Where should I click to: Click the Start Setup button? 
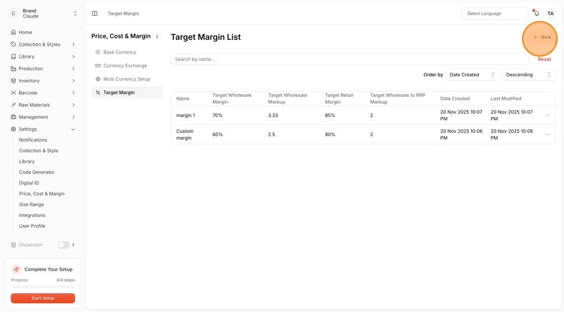coord(43,298)
